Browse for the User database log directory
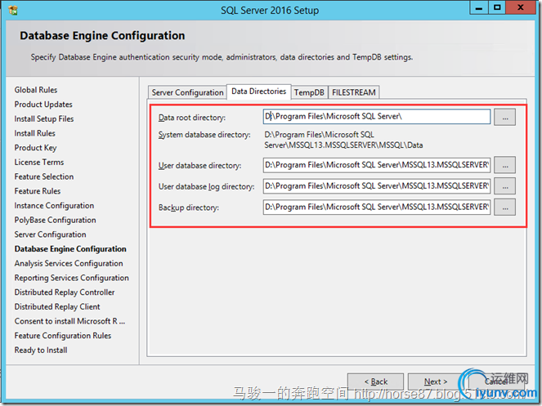542x406 pixels. coord(504,186)
